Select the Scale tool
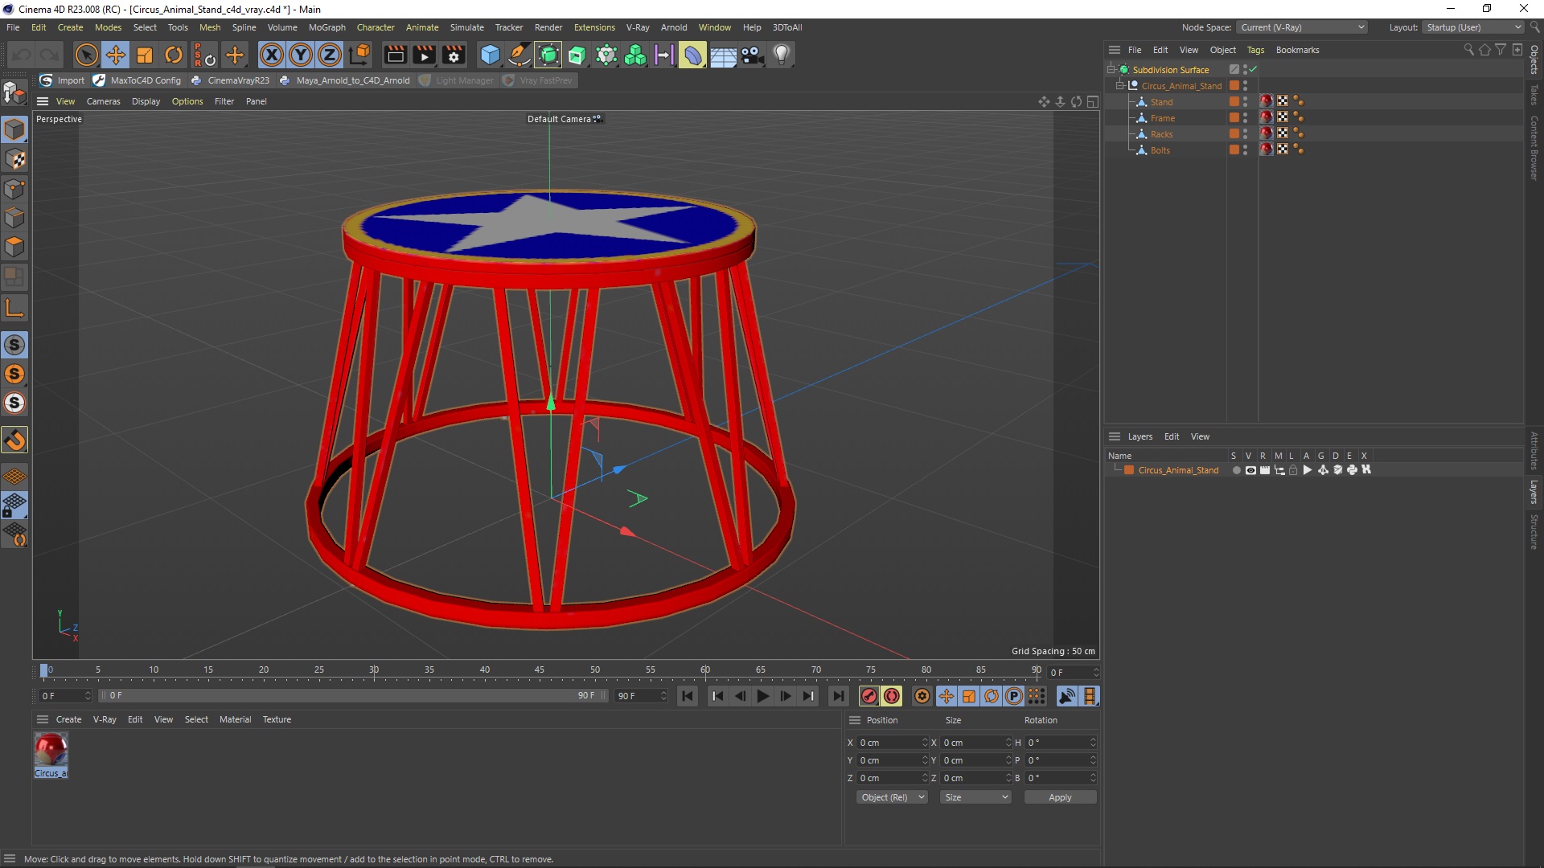 [145, 55]
